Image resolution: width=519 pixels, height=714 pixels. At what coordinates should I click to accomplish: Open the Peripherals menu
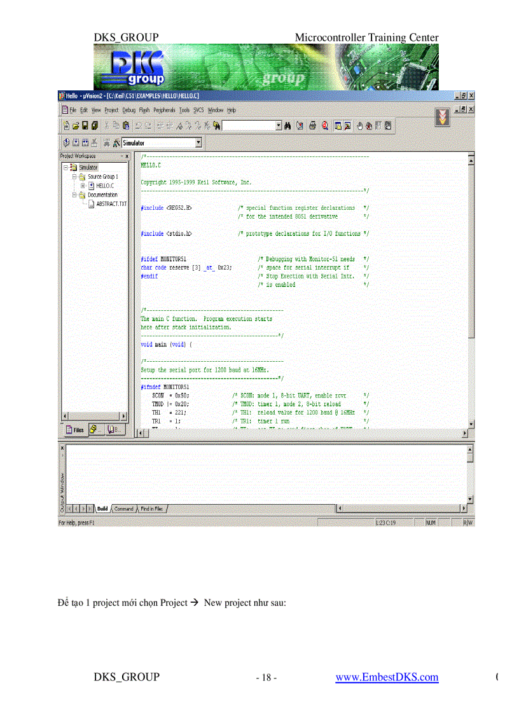click(x=165, y=109)
